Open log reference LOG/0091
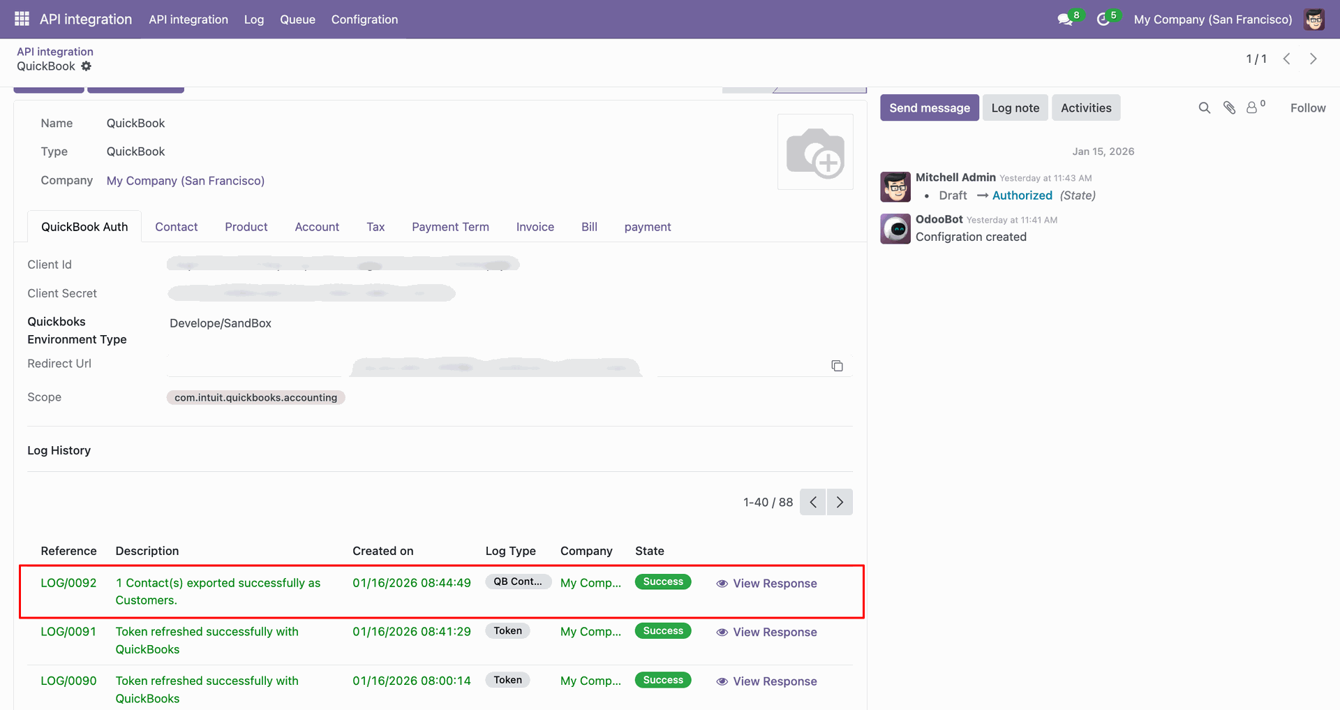This screenshot has height=710, width=1340. click(x=68, y=632)
